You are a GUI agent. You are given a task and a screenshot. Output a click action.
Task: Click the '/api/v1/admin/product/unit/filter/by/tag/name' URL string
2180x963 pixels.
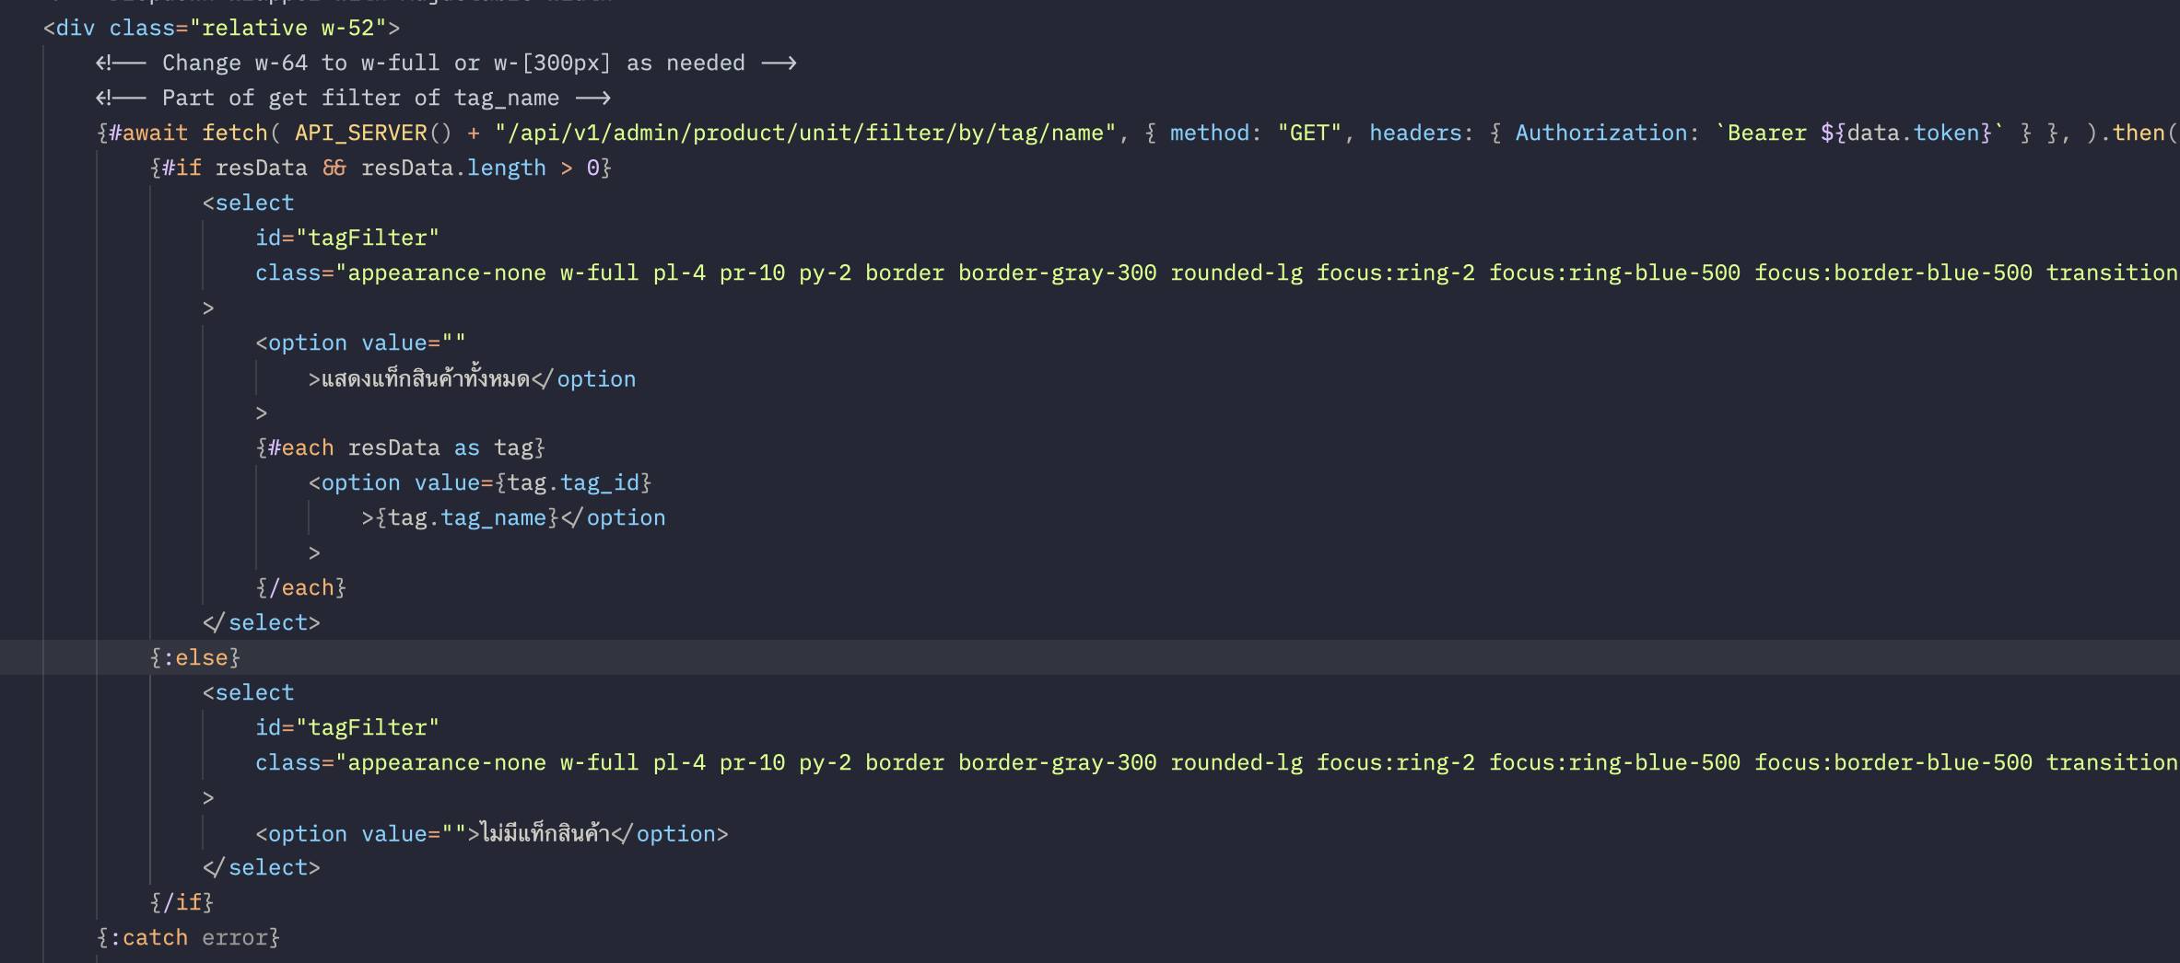click(x=805, y=133)
